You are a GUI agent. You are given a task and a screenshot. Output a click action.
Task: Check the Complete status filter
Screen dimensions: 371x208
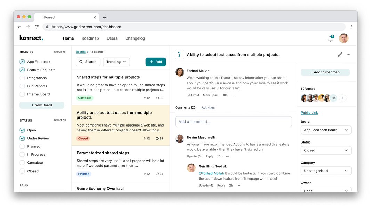point(22,163)
